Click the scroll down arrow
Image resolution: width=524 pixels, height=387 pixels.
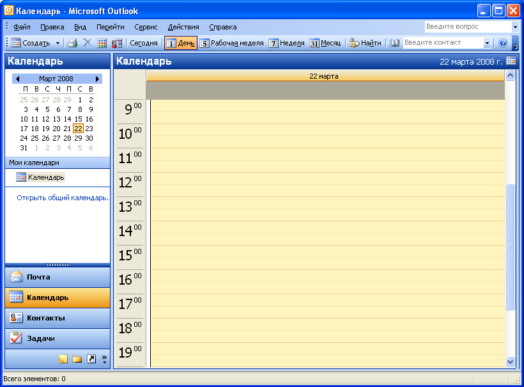(510, 361)
